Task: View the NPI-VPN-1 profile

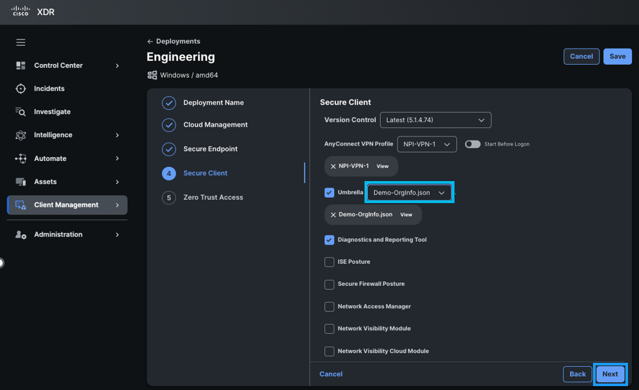Action: pyautogui.click(x=382, y=166)
